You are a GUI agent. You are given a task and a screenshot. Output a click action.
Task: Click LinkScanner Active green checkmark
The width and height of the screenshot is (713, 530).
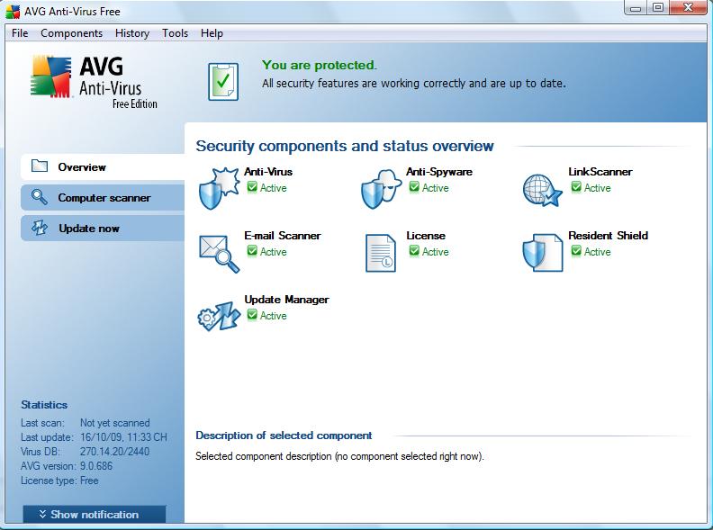pos(577,188)
